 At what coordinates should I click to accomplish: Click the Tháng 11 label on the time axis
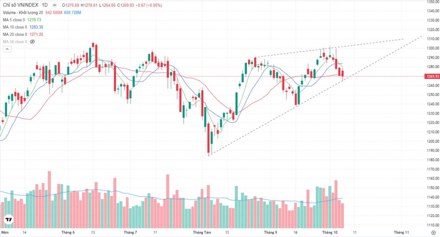coord(401,232)
